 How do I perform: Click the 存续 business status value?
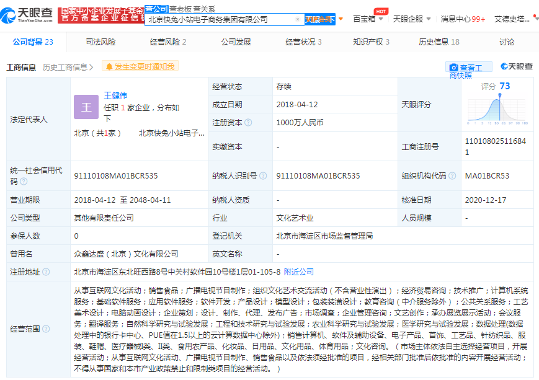[x=283, y=86]
